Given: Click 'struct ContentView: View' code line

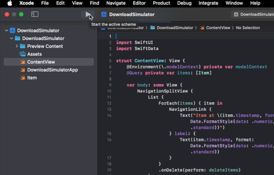Looking at the screenshot, I should click(150, 61).
